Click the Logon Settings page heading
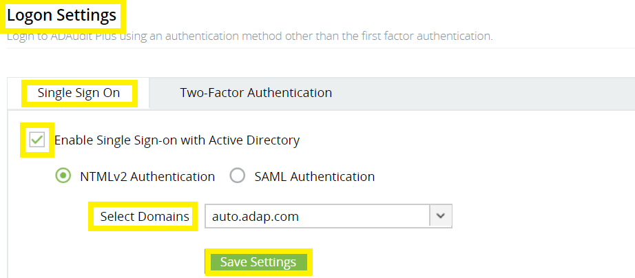Image resolution: width=635 pixels, height=278 pixels. pos(62,15)
